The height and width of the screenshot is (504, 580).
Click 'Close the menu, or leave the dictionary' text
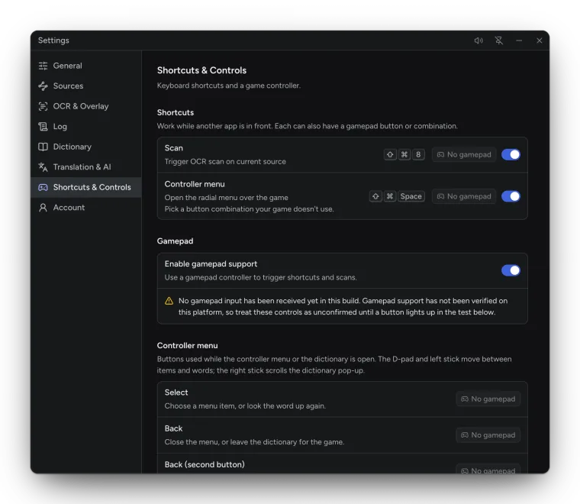coord(254,442)
